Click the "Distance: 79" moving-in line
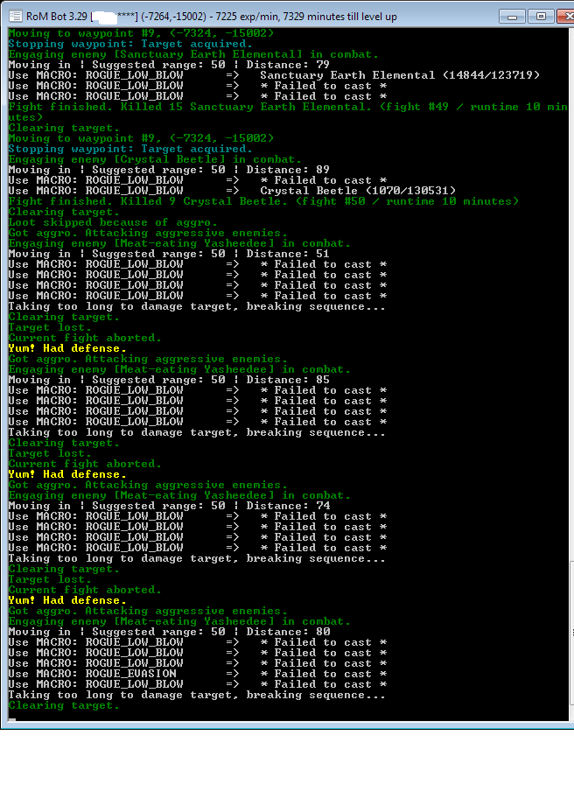The height and width of the screenshot is (798, 574). (168, 65)
